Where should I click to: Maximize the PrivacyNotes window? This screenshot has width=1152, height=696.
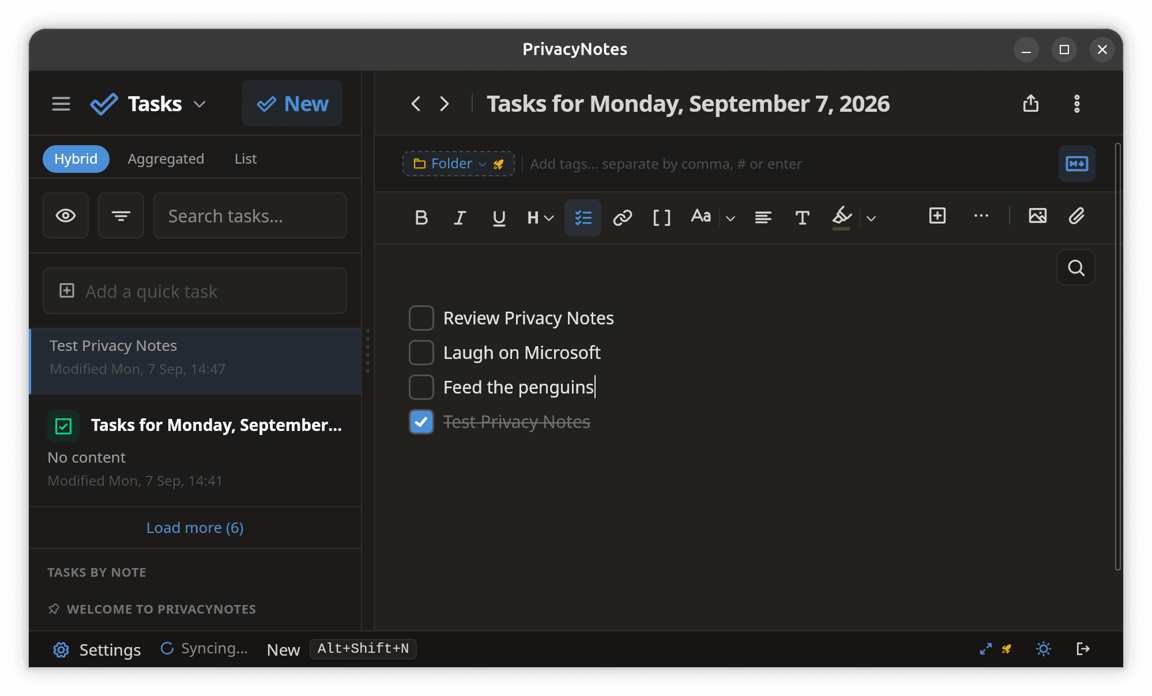[x=1064, y=50]
